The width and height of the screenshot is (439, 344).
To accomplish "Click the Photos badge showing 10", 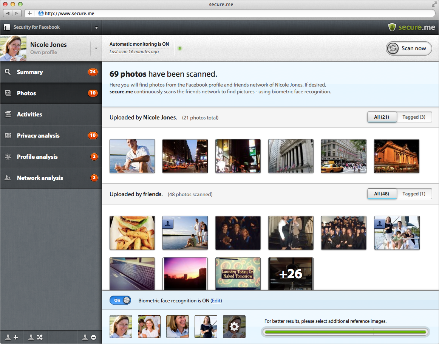I will point(93,93).
